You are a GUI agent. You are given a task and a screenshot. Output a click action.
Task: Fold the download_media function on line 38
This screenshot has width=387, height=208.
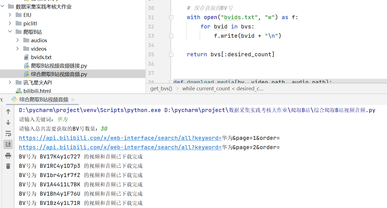coord(171,82)
